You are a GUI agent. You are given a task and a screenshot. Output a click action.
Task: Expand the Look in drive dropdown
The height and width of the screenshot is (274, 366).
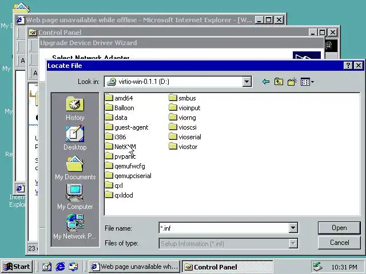[x=246, y=82]
